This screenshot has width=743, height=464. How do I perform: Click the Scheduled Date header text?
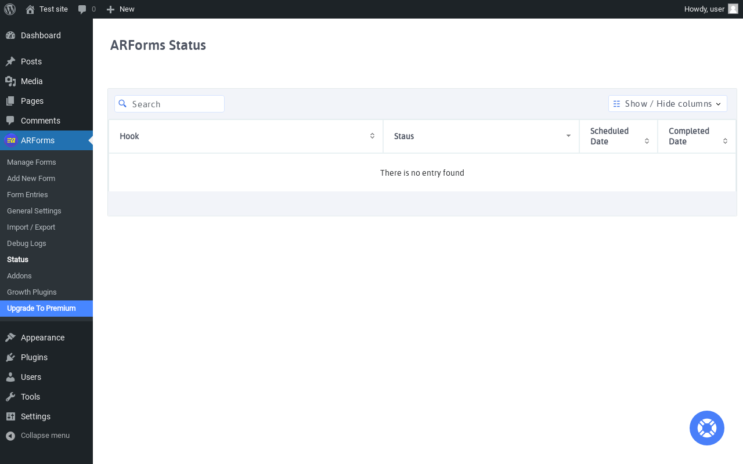point(609,136)
